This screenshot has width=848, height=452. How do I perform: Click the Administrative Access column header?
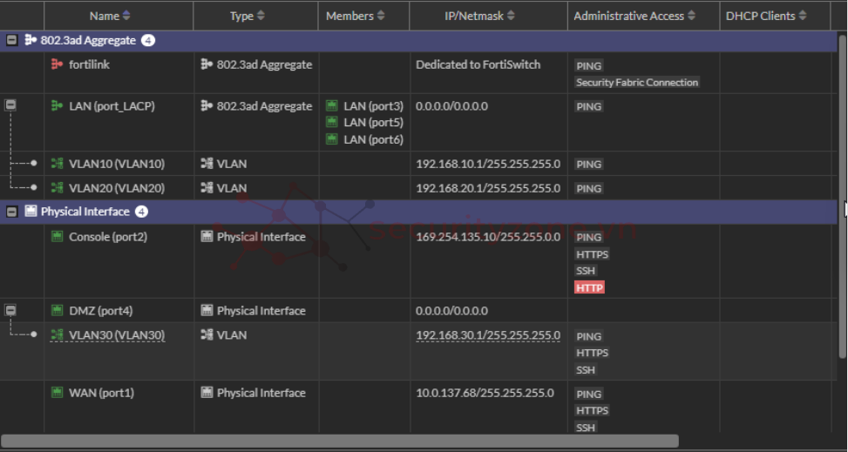tap(643, 16)
